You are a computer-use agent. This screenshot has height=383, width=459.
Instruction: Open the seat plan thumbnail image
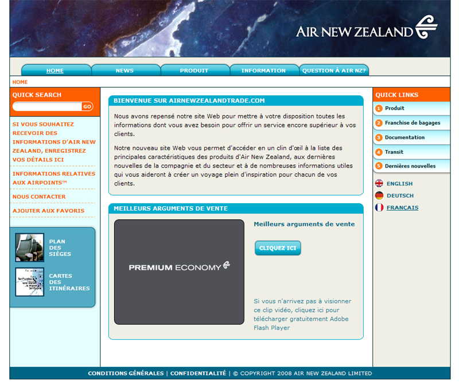30,247
